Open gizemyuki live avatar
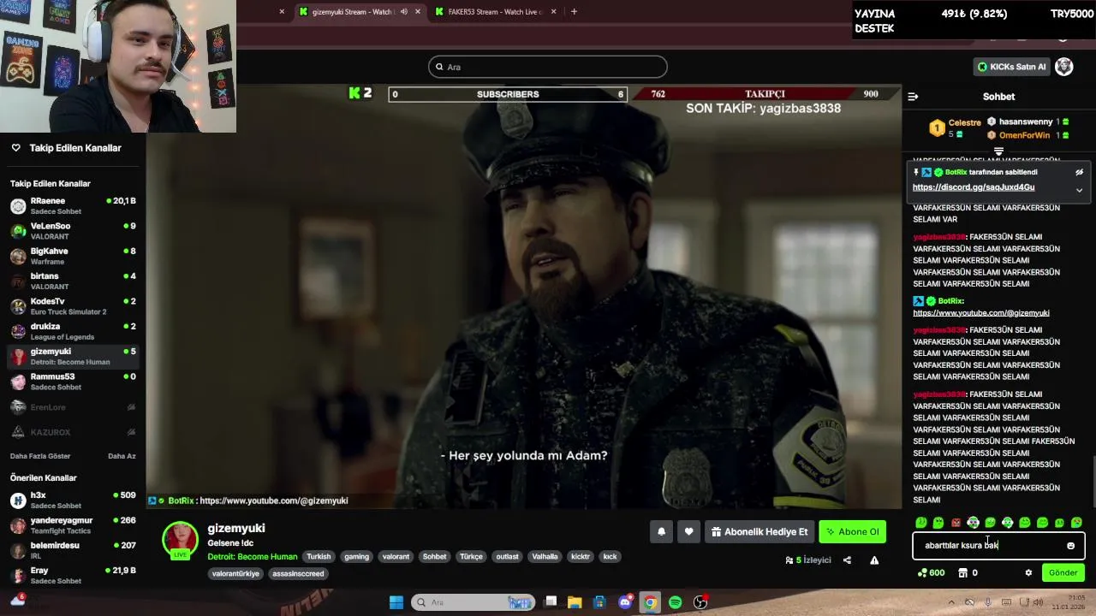This screenshot has width=1096, height=616. 181,541
